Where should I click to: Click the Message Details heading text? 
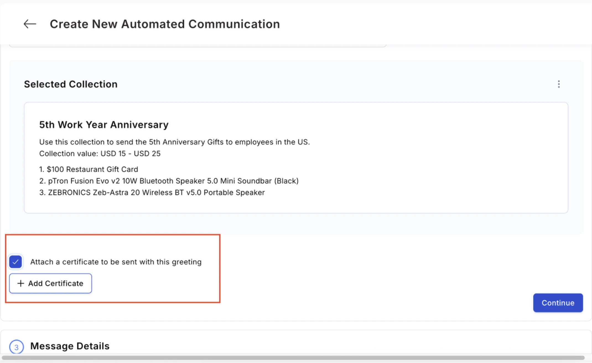tap(70, 346)
